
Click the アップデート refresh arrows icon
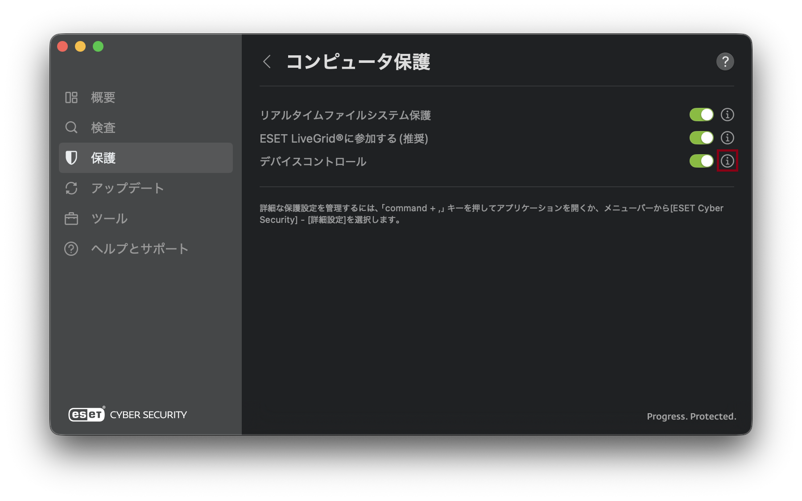71,188
